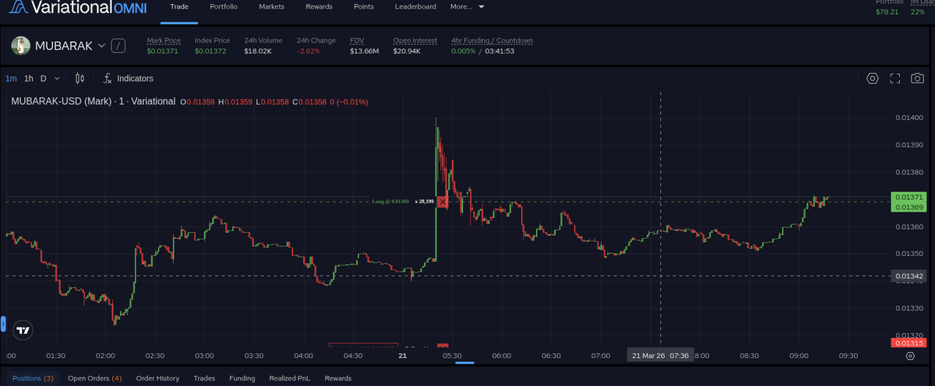The height and width of the screenshot is (386, 935).
Task: Click the MUBARAK-USD (Mark) chart legend title
Action: tap(93, 101)
